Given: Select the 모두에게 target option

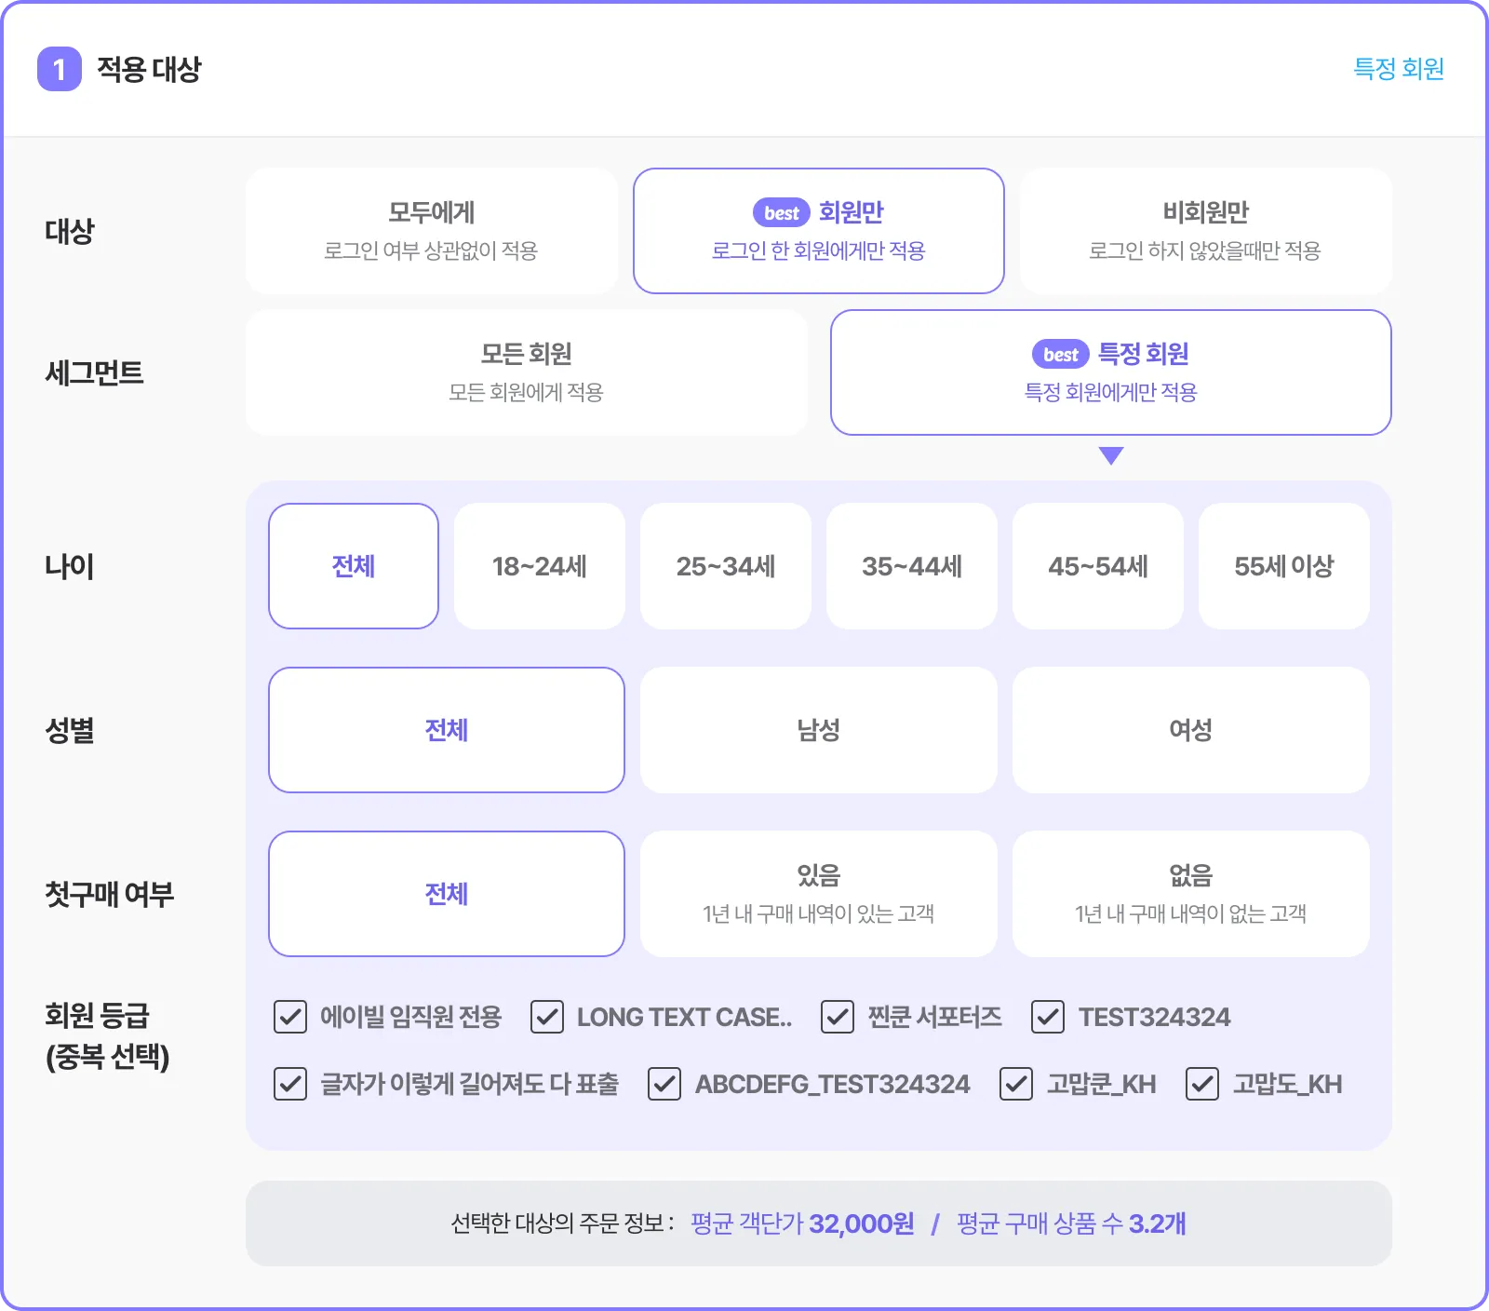Looking at the screenshot, I should (x=432, y=231).
